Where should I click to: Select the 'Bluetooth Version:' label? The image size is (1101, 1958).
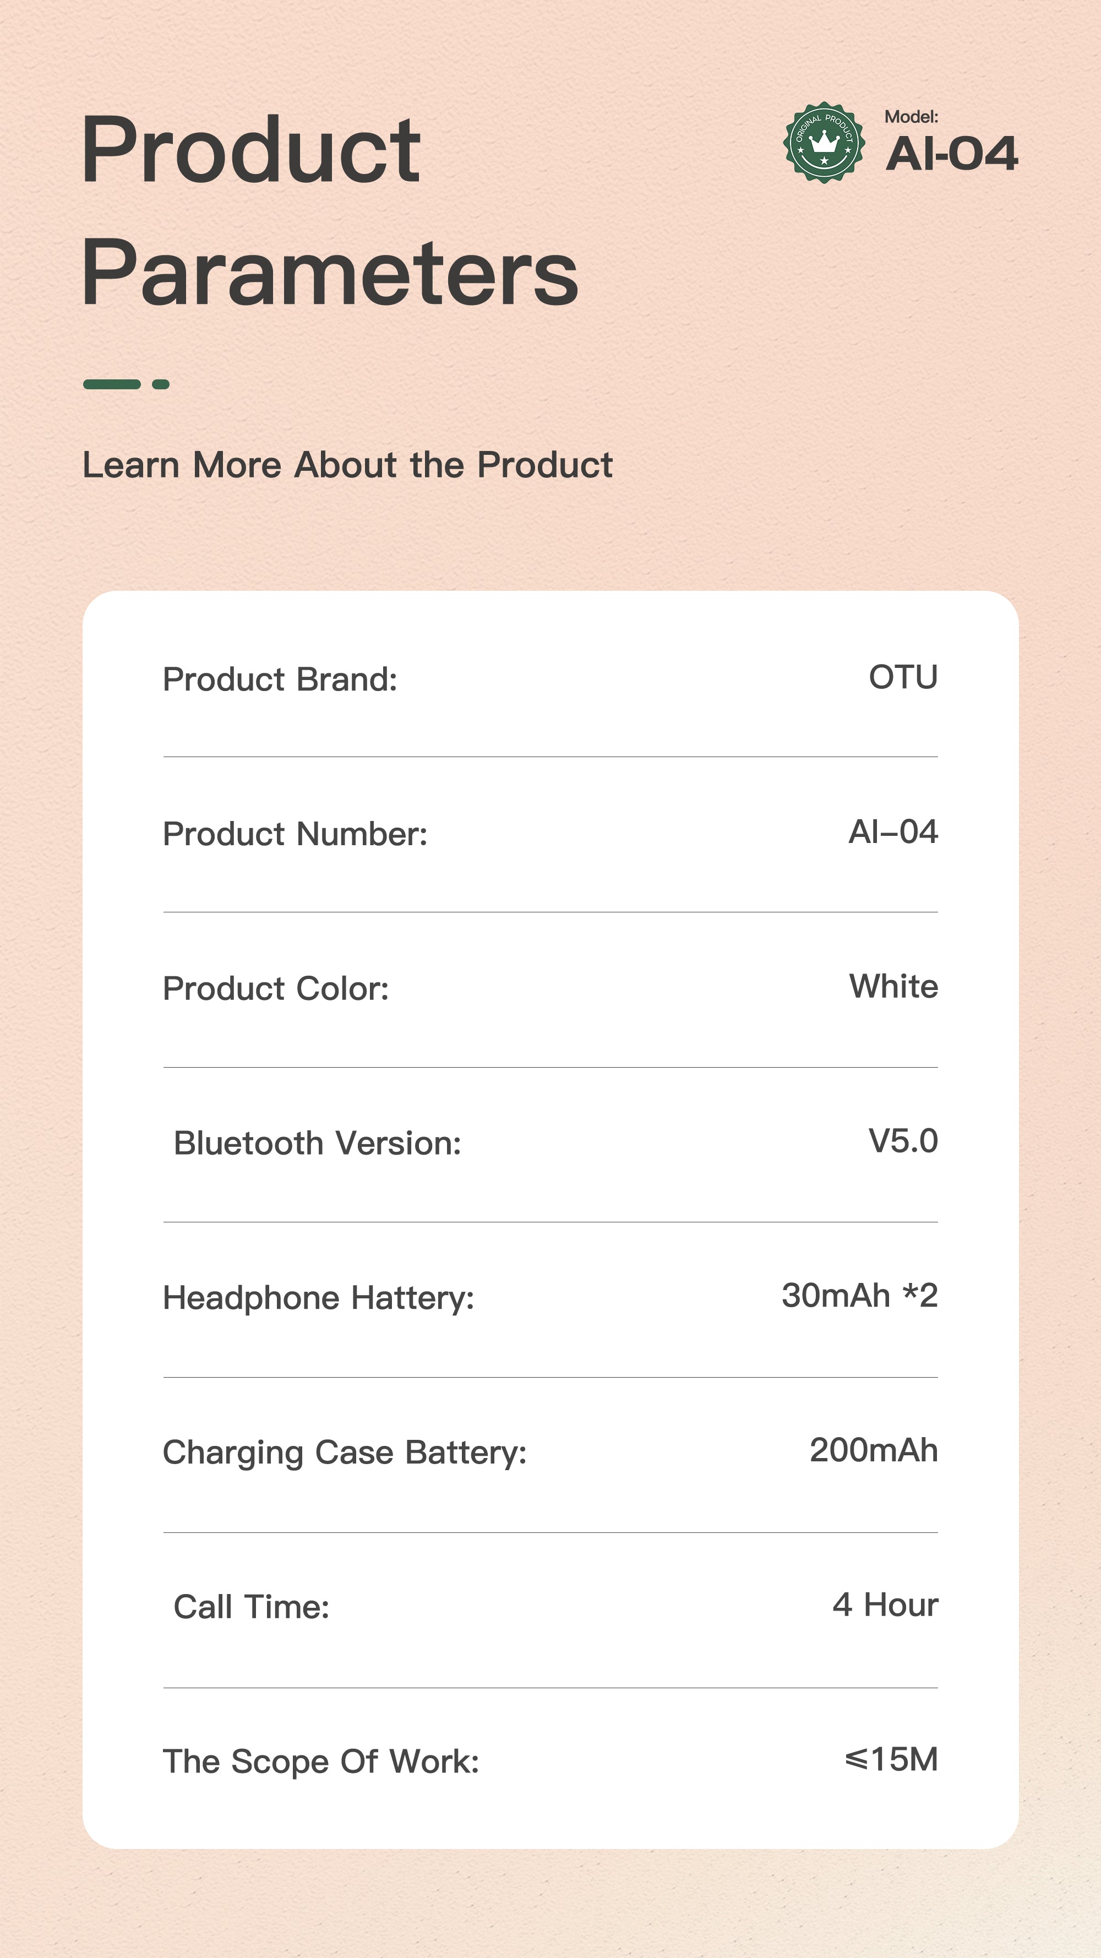(x=318, y=1143)
